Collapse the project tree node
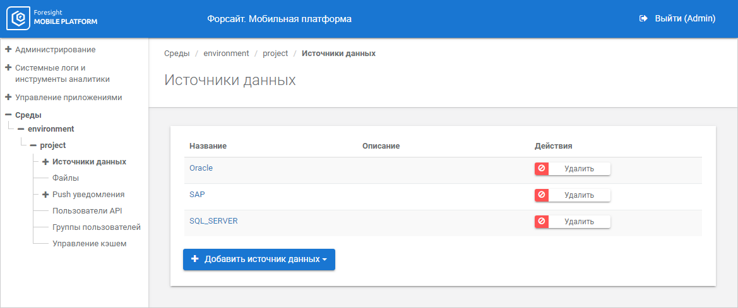 tap(33, 145)
